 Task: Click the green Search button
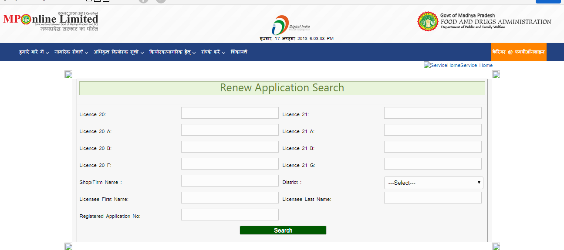[x=283, y=230]
